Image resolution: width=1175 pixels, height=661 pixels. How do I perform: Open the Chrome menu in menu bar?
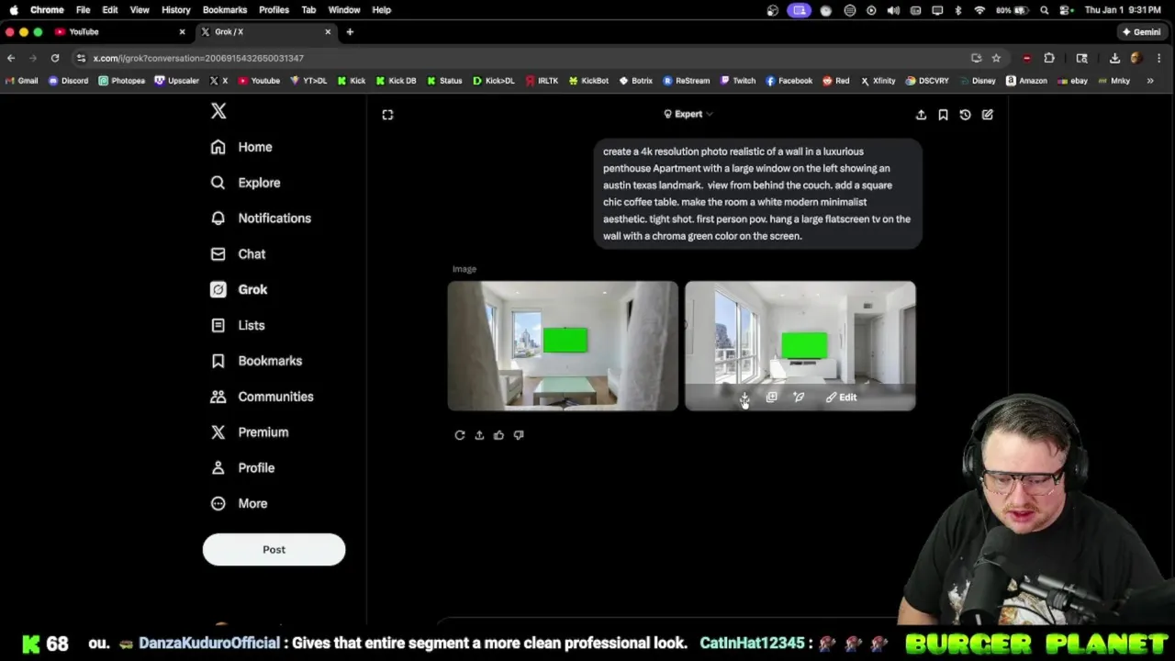pos(47,10)
